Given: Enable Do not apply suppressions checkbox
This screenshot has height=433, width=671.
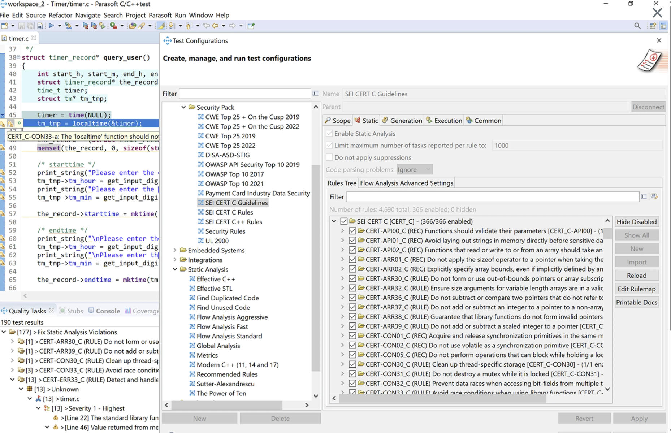Looking at the screenshot, I should 329,157.
